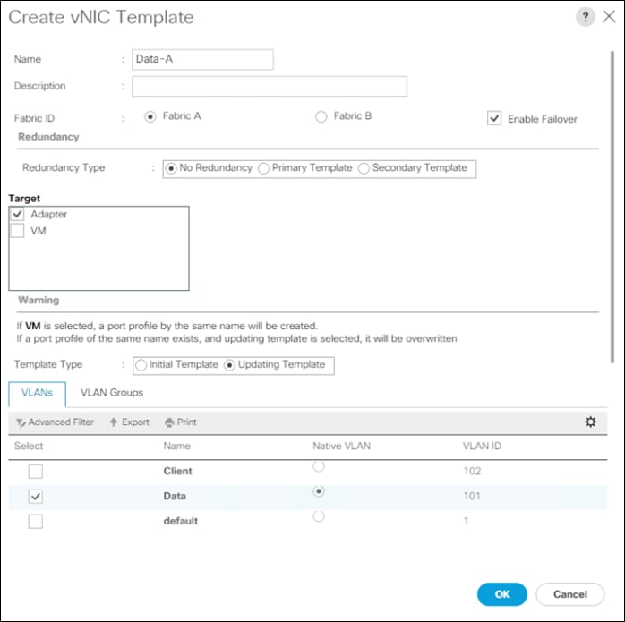Set default as the native VLAN

click(319, 516)
